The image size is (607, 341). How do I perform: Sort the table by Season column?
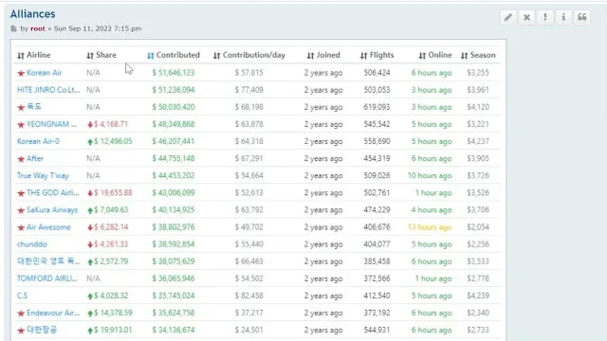click(478, 55)
